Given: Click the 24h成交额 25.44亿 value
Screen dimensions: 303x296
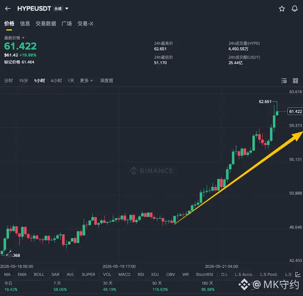Looking at the screenshot, I should (235, 63).
